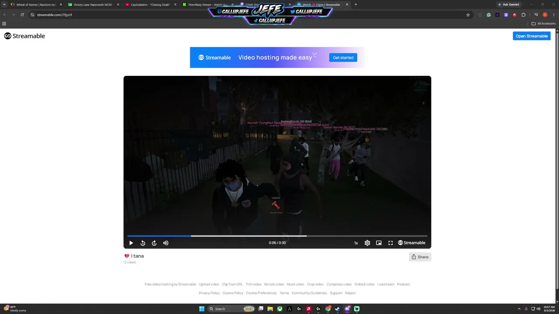Click the Streamable logo in player controls
The width and height of the screenshot is (559, 314).
click(x=412, y=243)
